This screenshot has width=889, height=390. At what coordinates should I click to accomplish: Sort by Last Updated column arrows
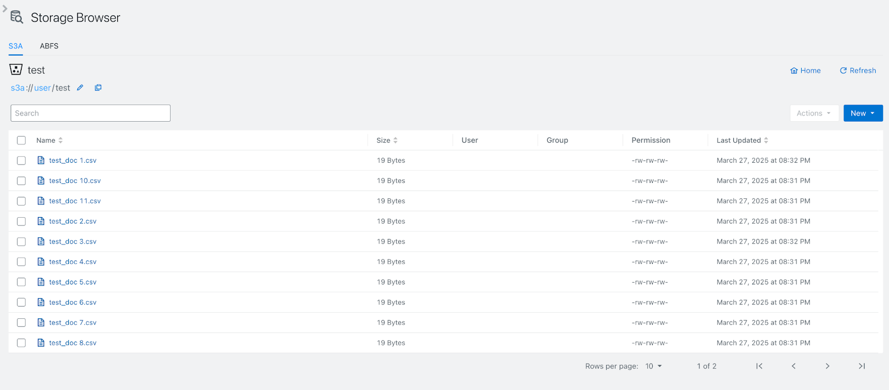point(766,141)
